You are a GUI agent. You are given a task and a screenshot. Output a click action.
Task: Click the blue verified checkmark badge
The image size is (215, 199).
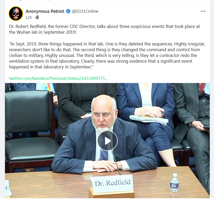click(x=68, y=11)
